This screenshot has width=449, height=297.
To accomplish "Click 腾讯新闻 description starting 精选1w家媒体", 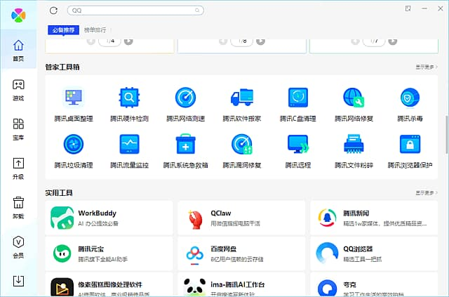I will click(385, 223).
